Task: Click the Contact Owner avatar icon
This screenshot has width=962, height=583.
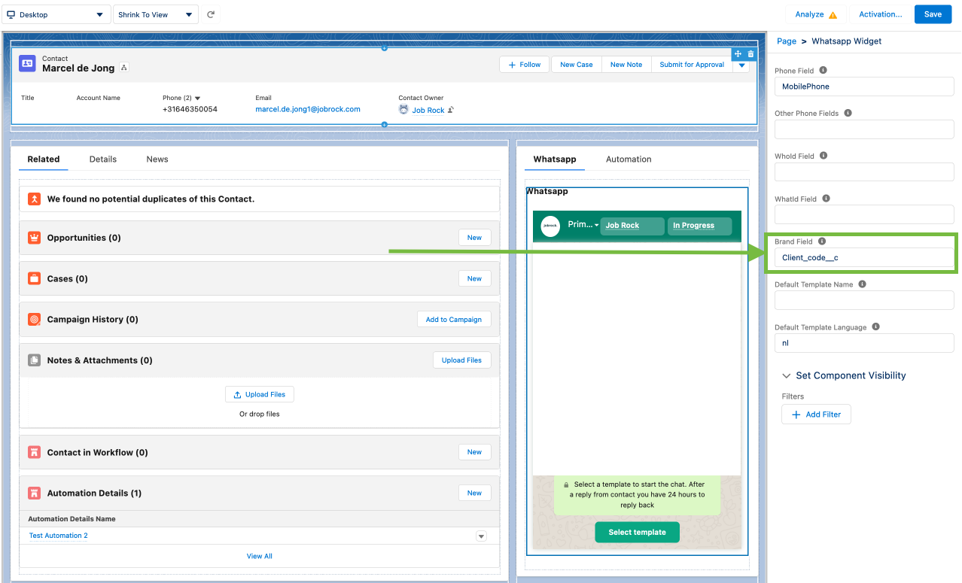Action: 403,110
